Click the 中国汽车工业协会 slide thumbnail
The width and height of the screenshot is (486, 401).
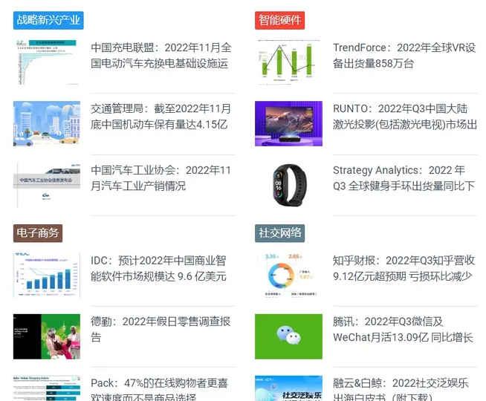pyautogui.click(x=47, y=185)
